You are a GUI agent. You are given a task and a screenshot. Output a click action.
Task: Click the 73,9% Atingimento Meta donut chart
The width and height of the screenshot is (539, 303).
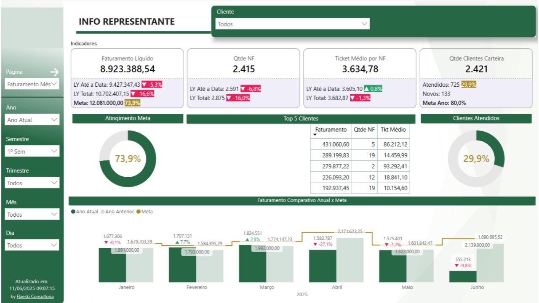[x=128, y=159]
